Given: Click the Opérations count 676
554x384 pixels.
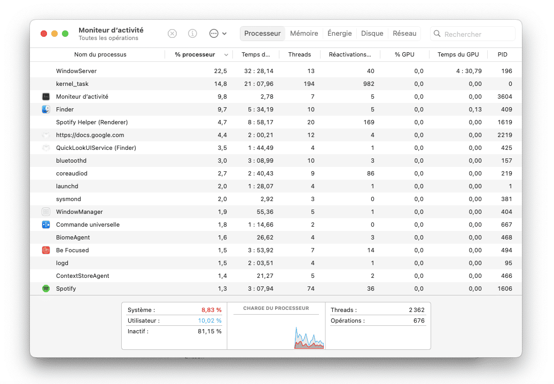Looking at the screenshot, I should click(x=419, y=321).
